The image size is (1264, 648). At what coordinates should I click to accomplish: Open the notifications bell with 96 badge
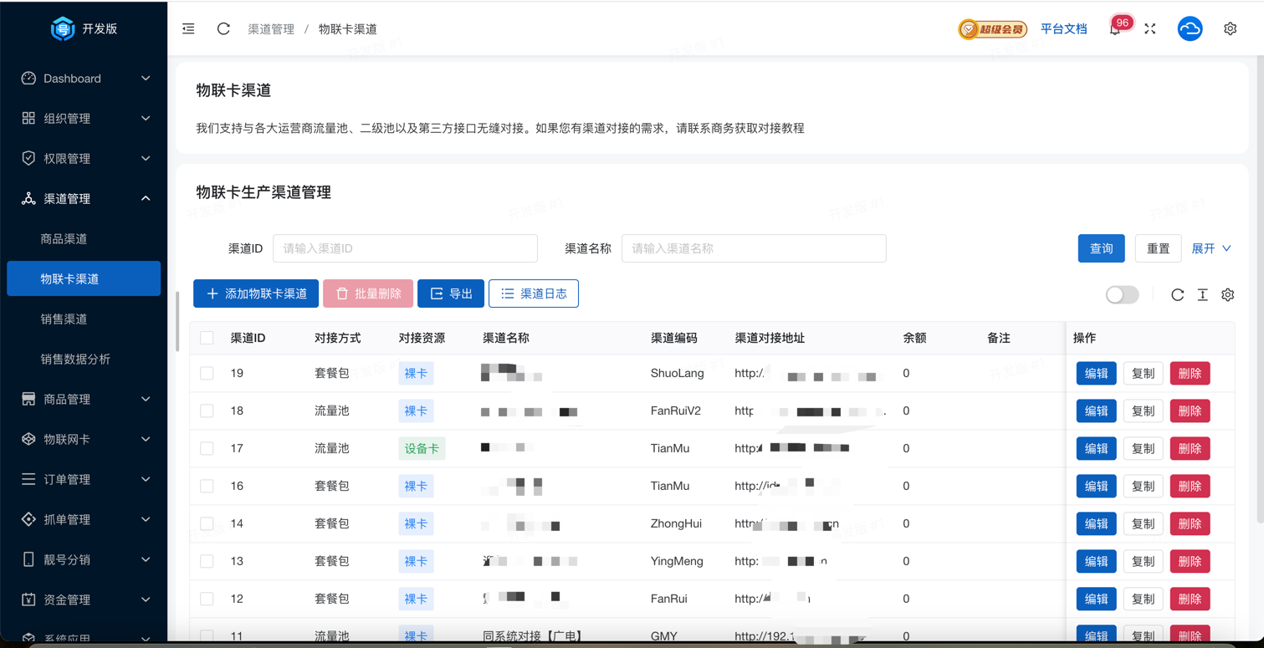coord(1115,29)
